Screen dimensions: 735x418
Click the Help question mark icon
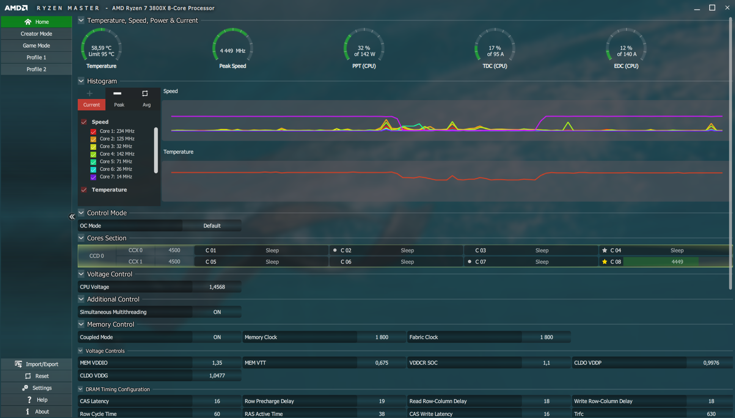pyautogui.click(x=29, y=400)
